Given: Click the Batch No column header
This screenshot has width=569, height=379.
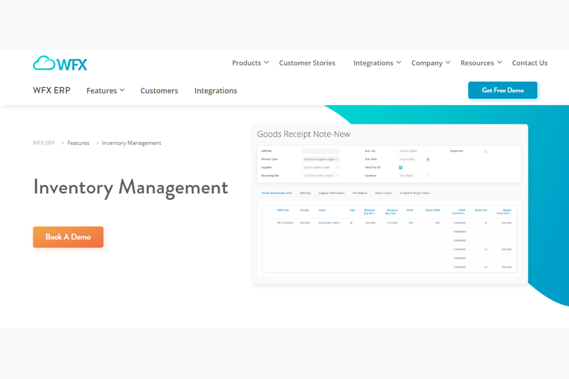Looking at the screenshot, I should coord(481,210).
